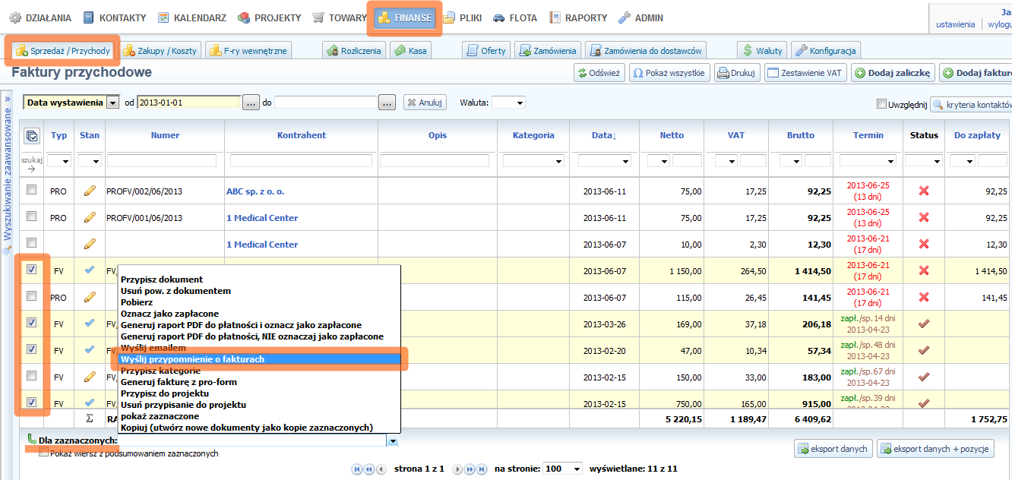Click pencil edit icon for PROFV/002/06/2013
Screen dimensions: 1012x480
90,191
